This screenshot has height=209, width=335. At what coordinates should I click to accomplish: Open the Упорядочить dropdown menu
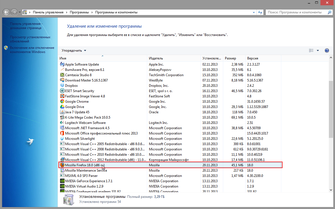(74, 51)
